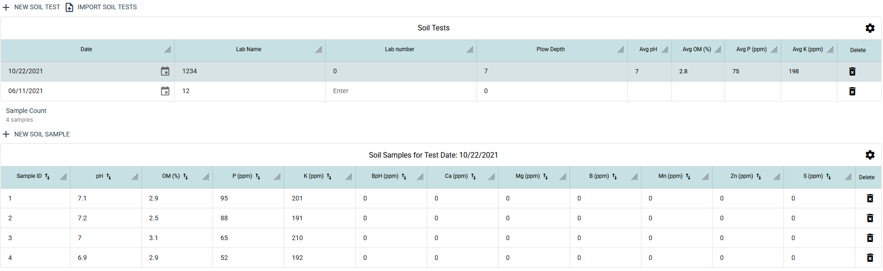Sort samples by pH arrows
883x271 pixels.
109,177
